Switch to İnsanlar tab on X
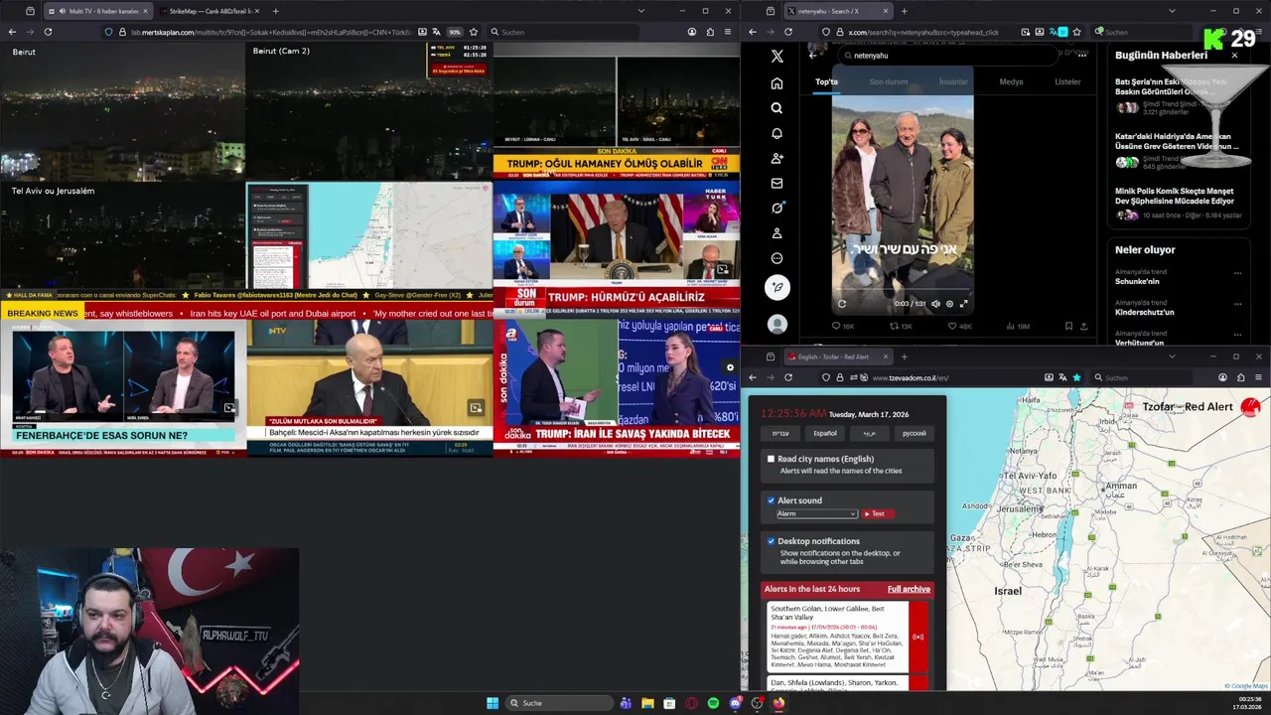This screenshot has height=715, width=1271. point(953,81)
